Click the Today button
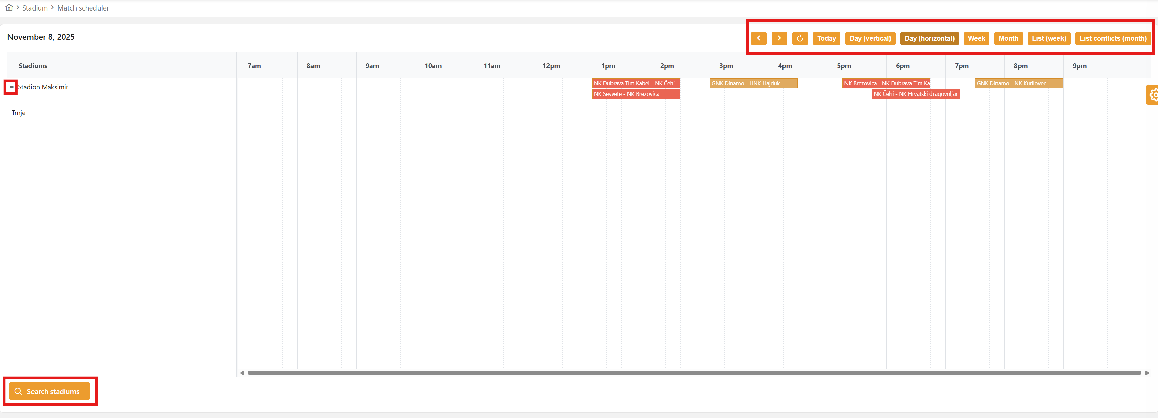Screen dimensions: 1158x418 click(826, 38)
